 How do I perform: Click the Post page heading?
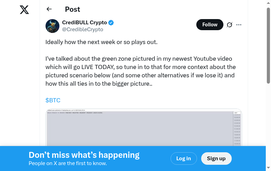click(x=72, y=9)
